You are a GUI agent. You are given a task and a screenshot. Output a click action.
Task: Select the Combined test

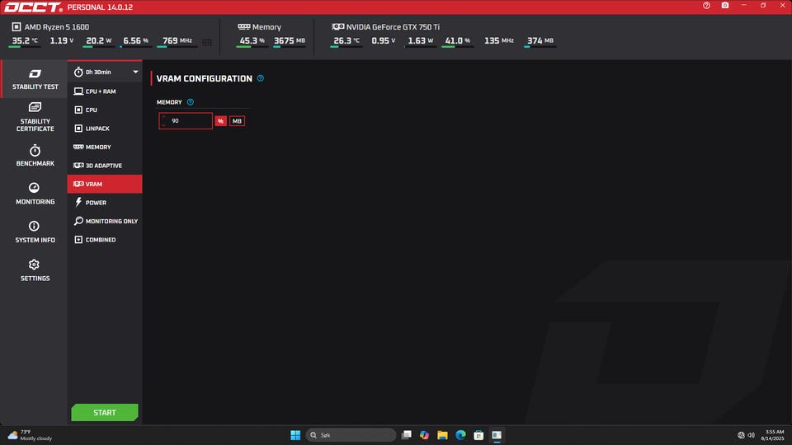click(105, 240)
